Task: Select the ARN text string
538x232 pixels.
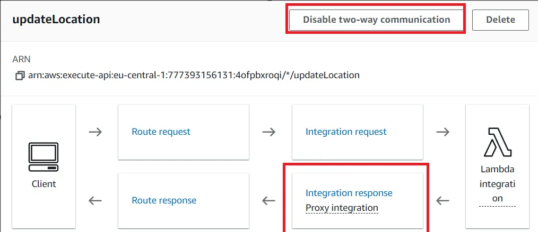Action: pyautogui.click(x=194, y=75)
